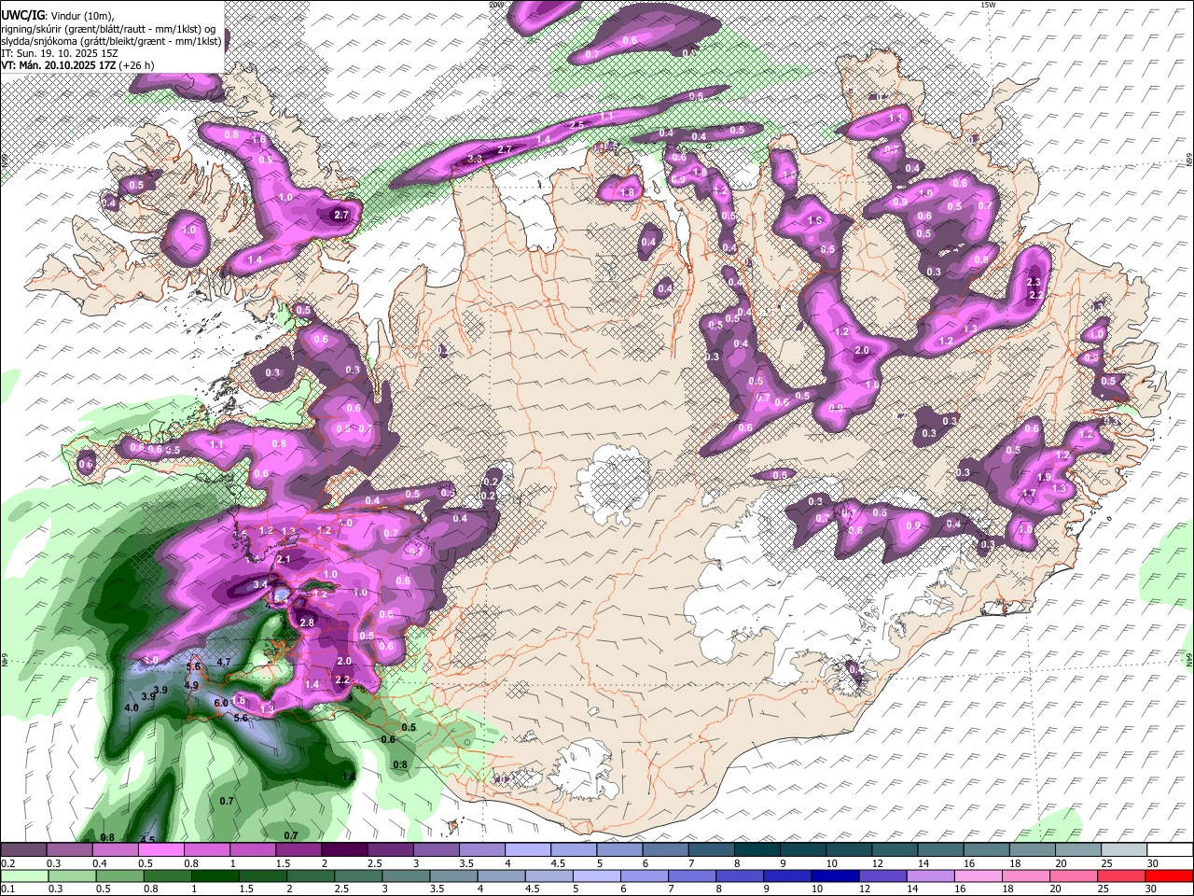Screen dimensions: 1194x896
Task: Click the 0.2 label under the upper legend
Action: point(7,863)
